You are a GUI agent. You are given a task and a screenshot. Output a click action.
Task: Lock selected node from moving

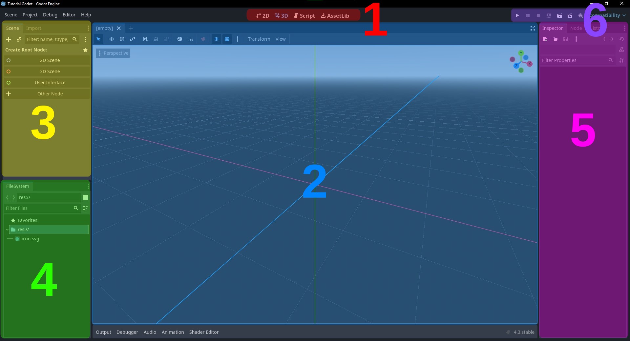(x=156, y=39)
